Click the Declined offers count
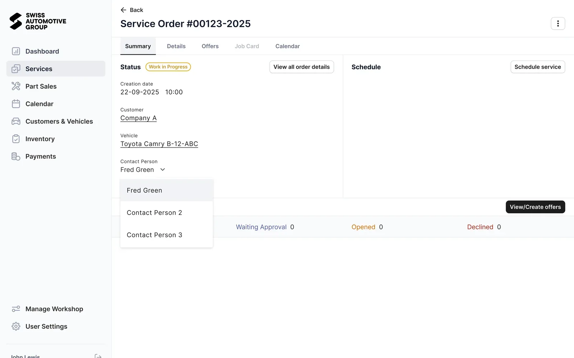 (x=484, y=227)
